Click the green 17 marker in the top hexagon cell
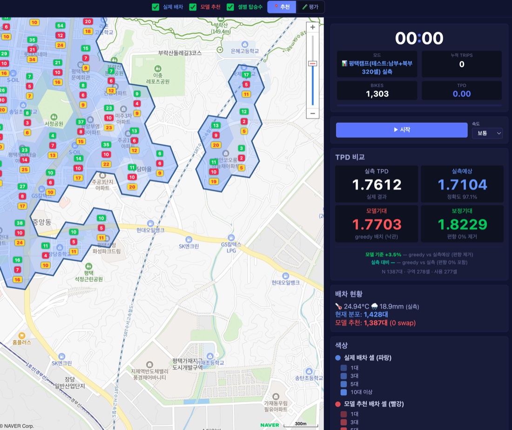Viewport: 512px width, 430px height. pyautogui.click(x=246, y=75)
